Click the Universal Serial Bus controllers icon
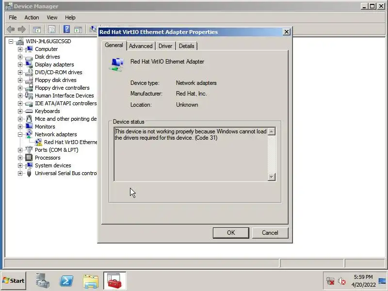The height and width of the screenshot is (291, 388). [29, 173]
